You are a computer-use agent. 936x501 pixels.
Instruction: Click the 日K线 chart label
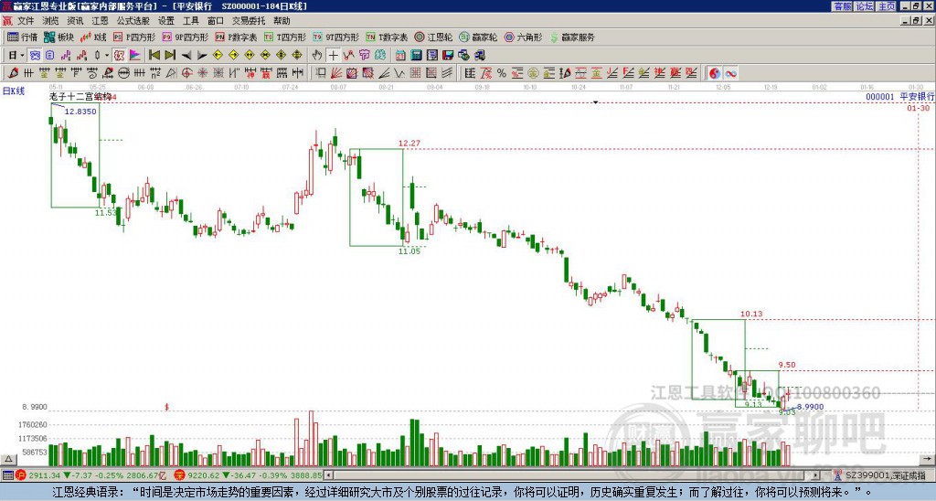click(x=14, y=91)
